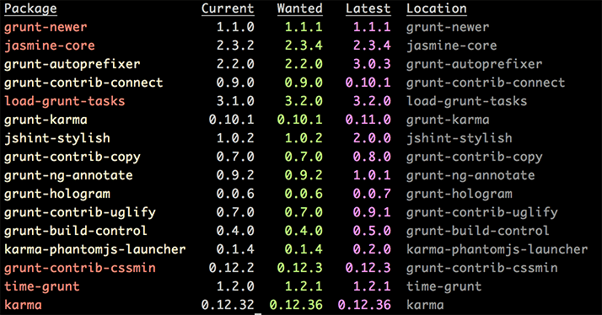Select white karma-phantomjs-launcher package name

94,249
